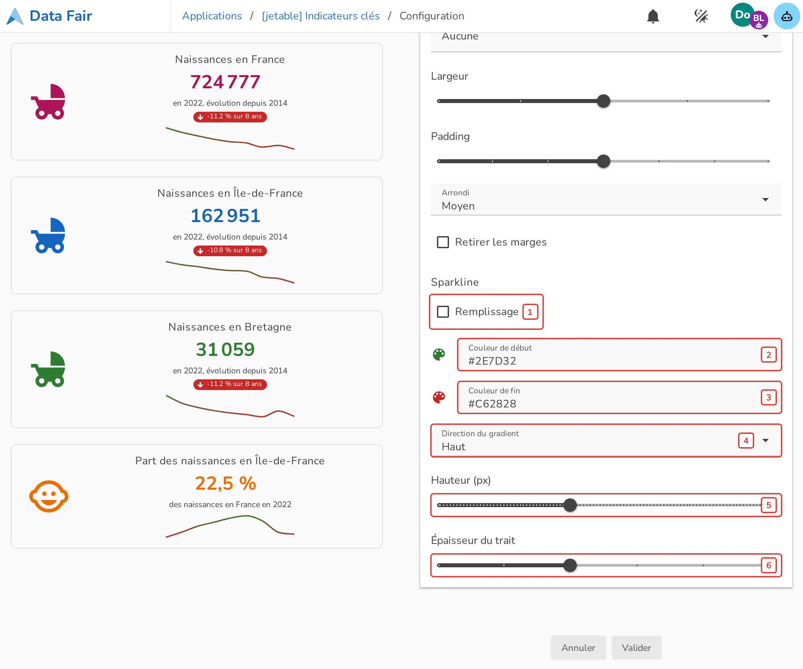
Task: Click the Largeur slider thumb
Action: [x=603, y=101]
